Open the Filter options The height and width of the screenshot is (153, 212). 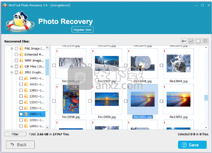[x=15, y=134]
